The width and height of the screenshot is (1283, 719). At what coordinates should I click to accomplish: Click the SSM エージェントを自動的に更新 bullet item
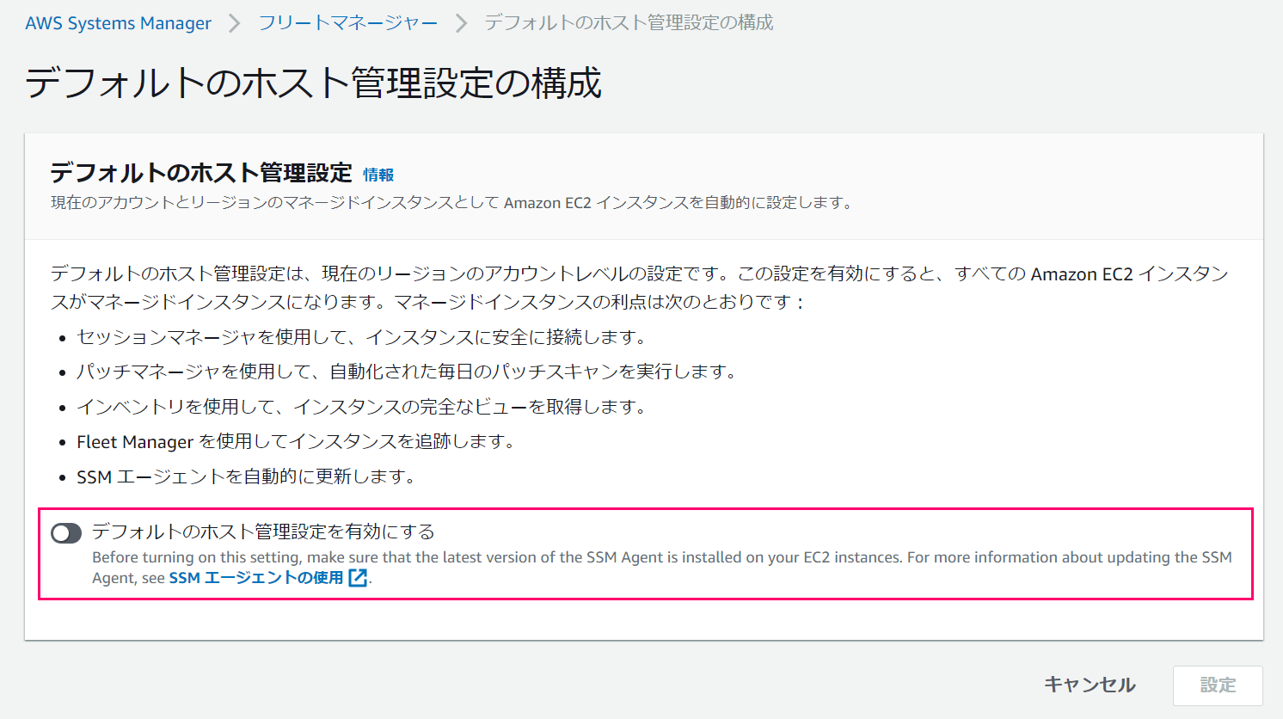point(246,476)
